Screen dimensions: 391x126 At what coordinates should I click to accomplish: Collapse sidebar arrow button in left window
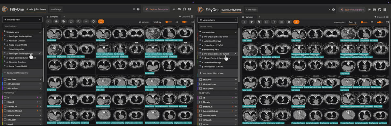pyautogui.click(x=49, y=22)
